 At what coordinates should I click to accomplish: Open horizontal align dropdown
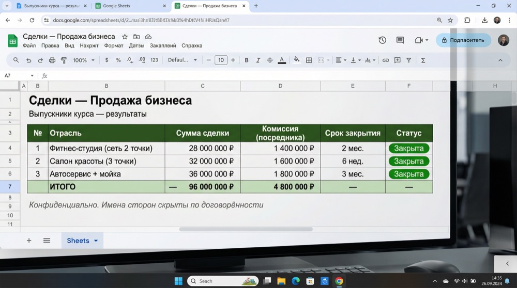pyautogui.click(x=341, y=60)
